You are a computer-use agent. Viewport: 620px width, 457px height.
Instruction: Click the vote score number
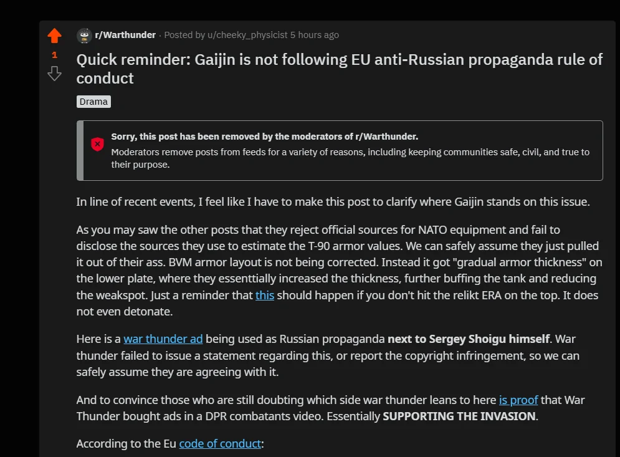(x=55, y=55)
